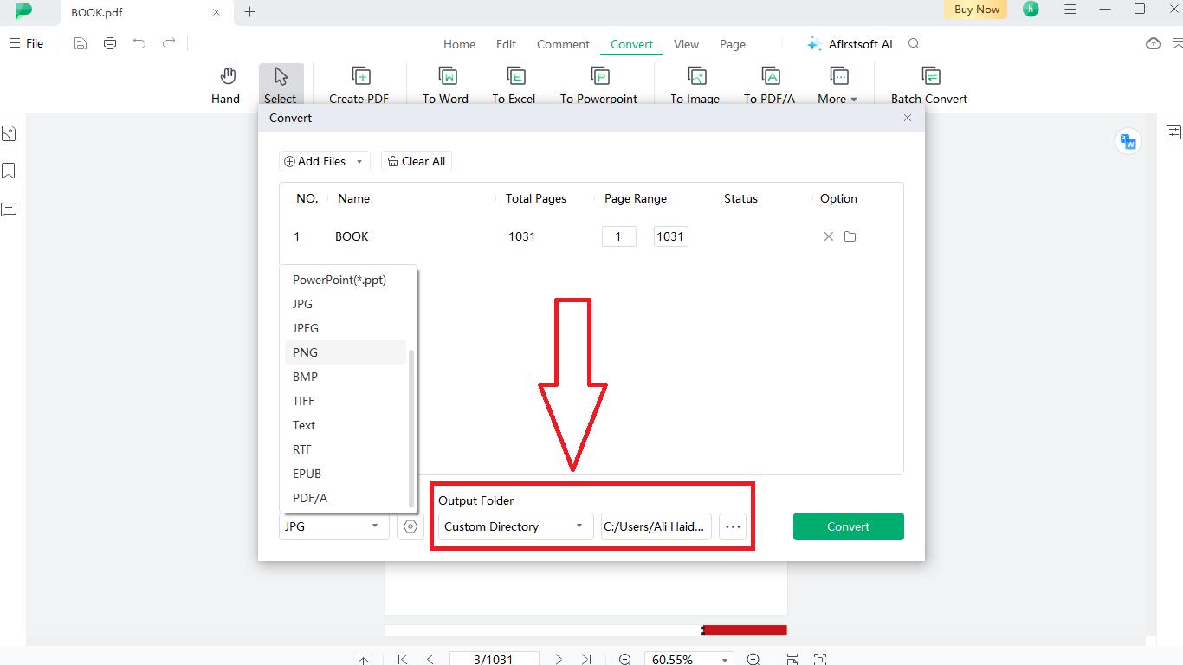1183x665 pixels.
Task: Open the Create PDF tool
Action: pos(359,86)
